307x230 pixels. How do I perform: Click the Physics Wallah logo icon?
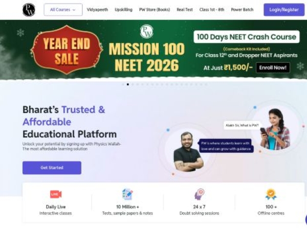(29, 10)
